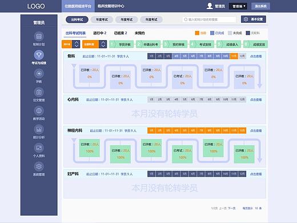Go to 下一页 next page
297x223 pixels.
pos(232,208)
